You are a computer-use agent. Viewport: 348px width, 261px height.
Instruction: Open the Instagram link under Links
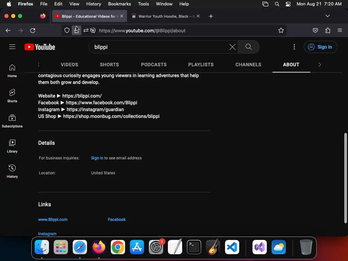pyautogui.click(x=47, y=234)
